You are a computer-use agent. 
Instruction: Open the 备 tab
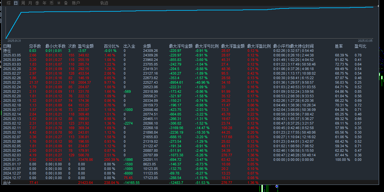pos(66,3)
